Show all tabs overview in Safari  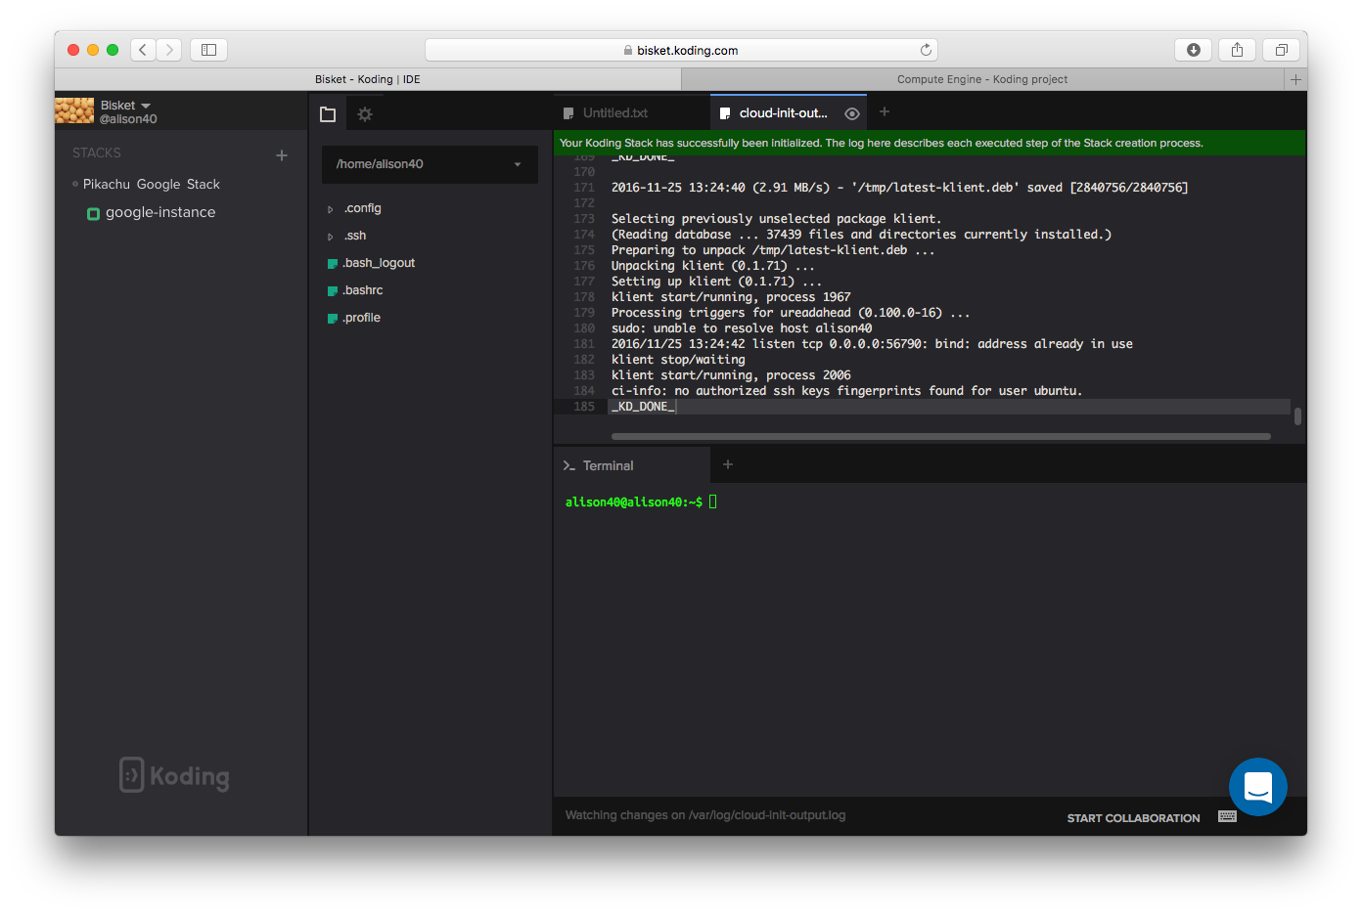pyautogui.click(x=1281, y=50)
